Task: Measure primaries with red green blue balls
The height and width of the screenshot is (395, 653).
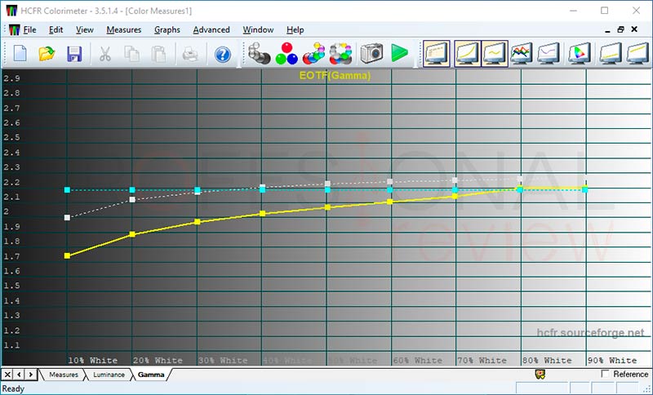Action: tap(287, 53)
